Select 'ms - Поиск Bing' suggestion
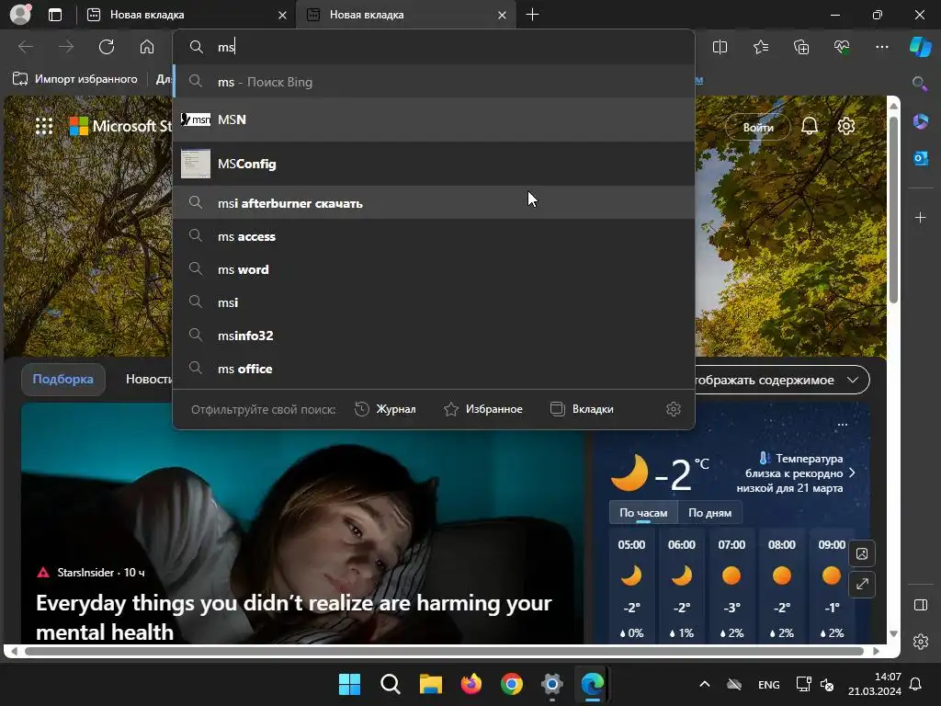941x706 pixels. 434,82
